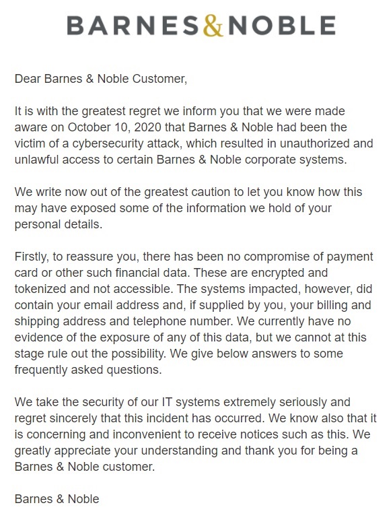Click the words 'personal details.'
The image size is (391, 526).
(59, 224)
